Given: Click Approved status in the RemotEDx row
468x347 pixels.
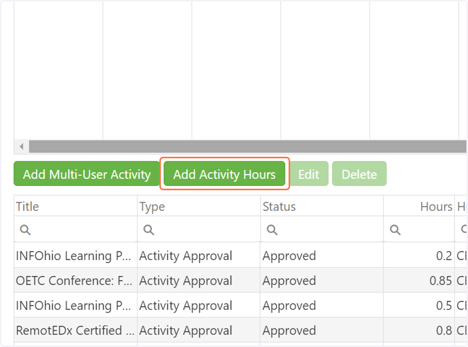Looking at the screenshot, I should pos(289,331).
